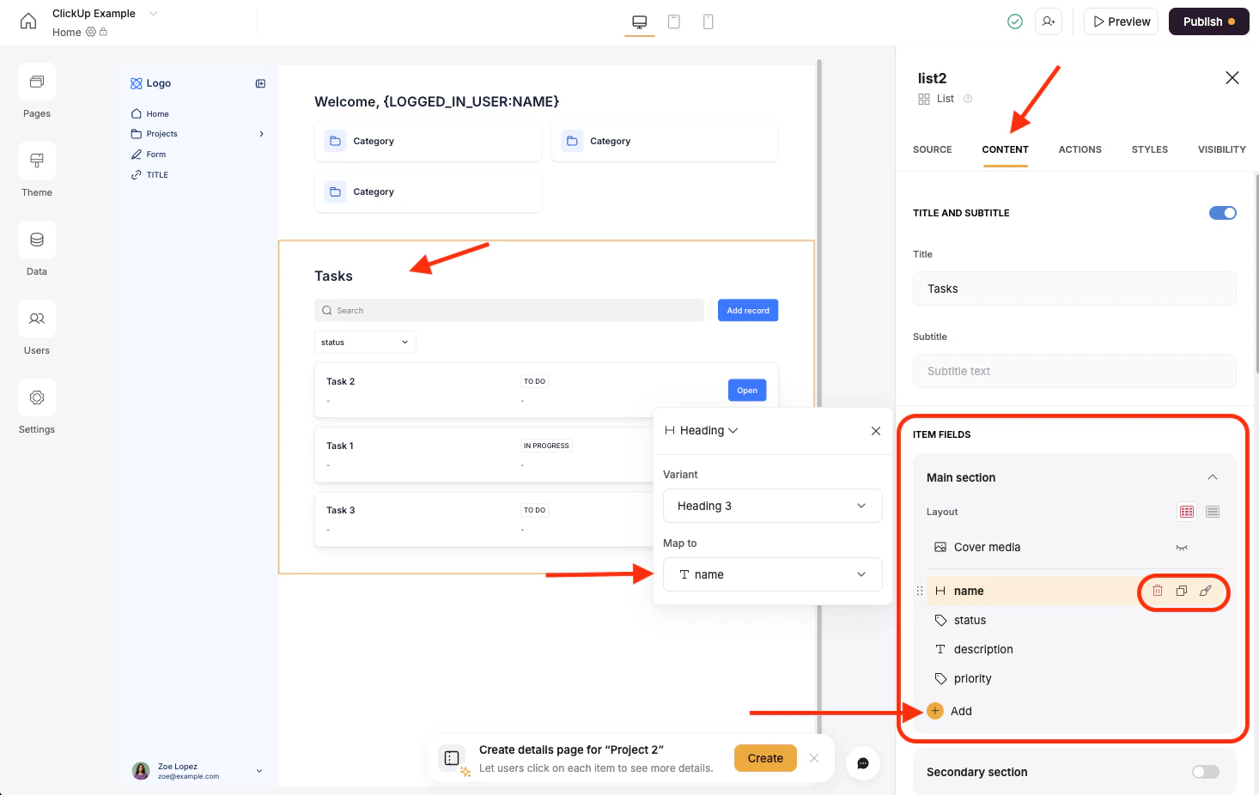Collapse the Main section
Screen dimensions: 1259x795
[1213, 477]
